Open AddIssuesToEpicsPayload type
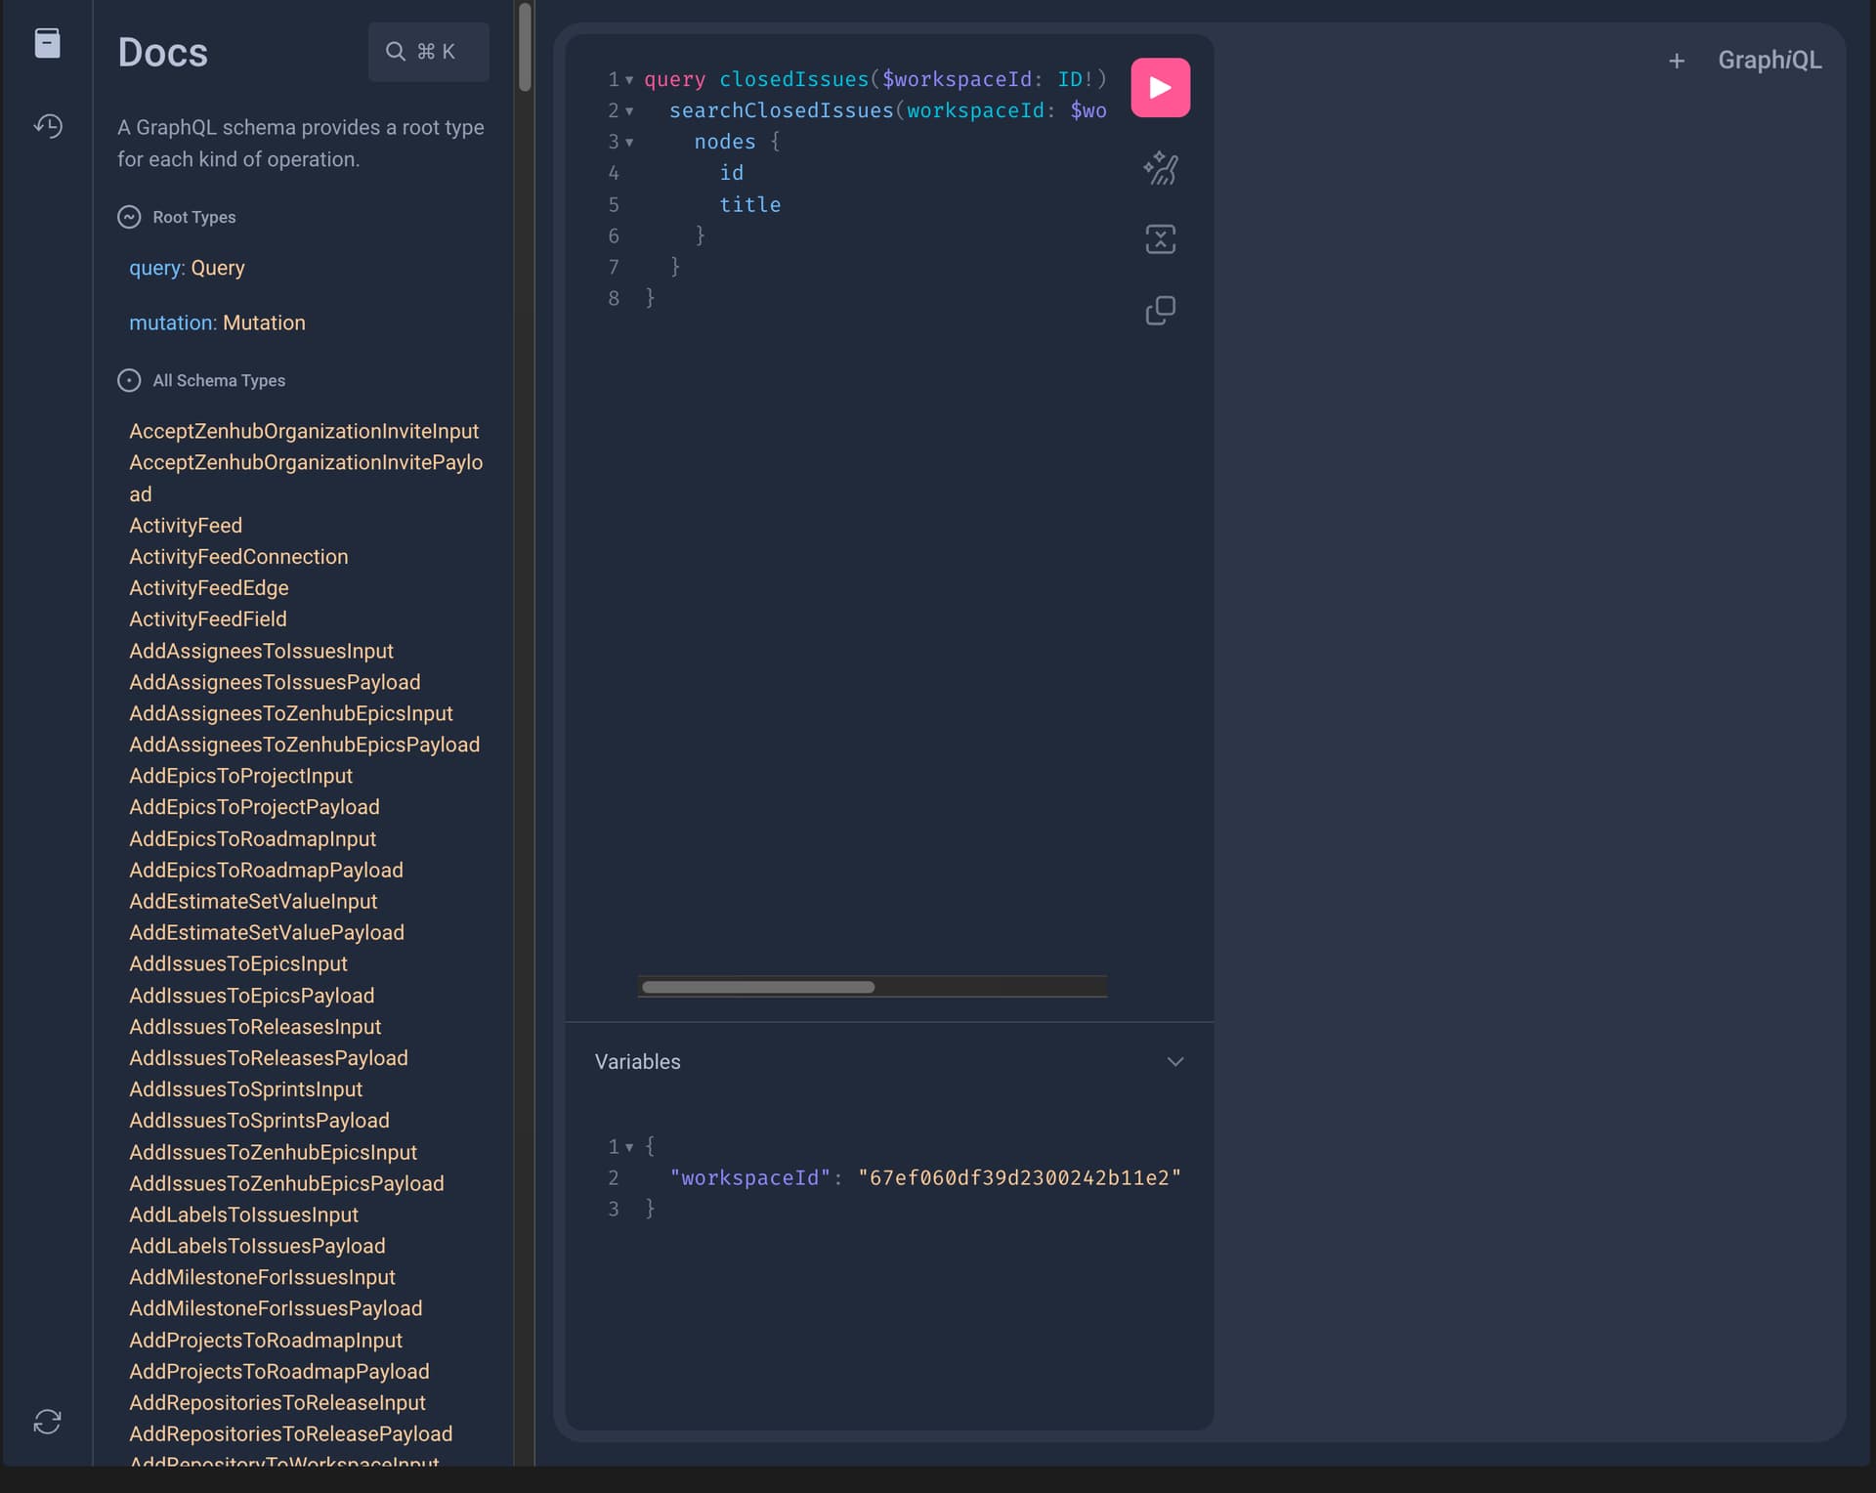The width and height of the screenshot is (1876, 1493). (x=252, y=996)
